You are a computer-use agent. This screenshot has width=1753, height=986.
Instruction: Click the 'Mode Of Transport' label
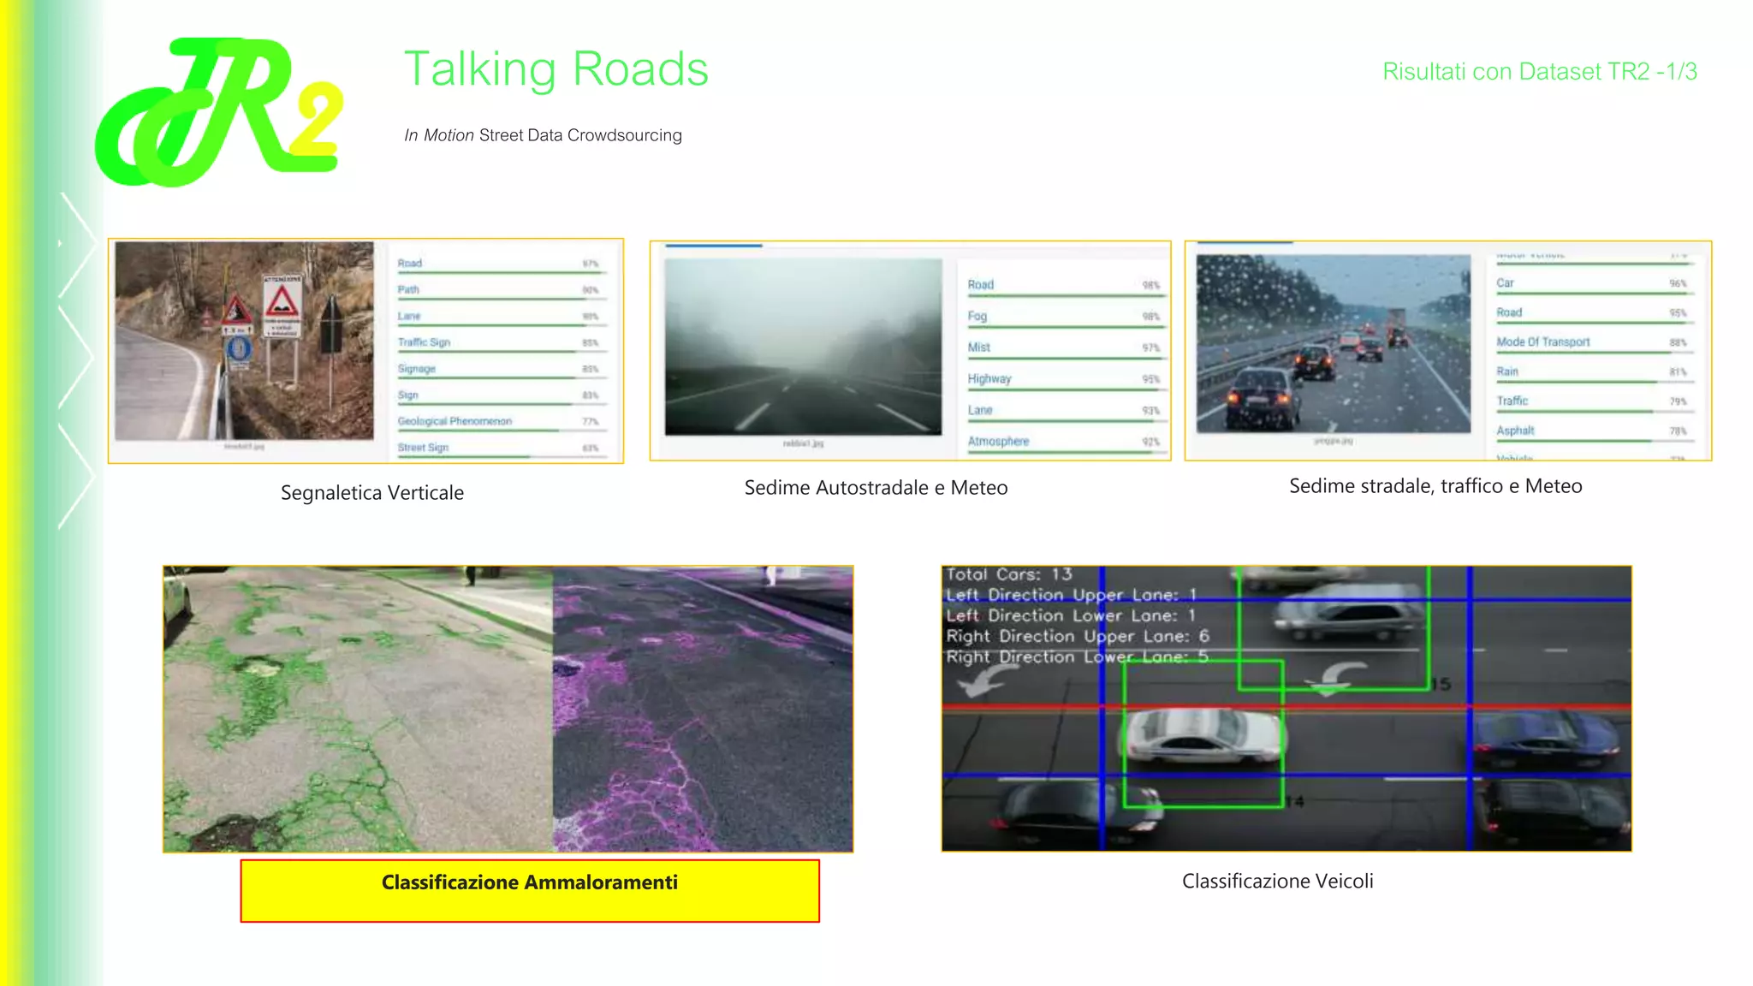click(x=1543, y=342)
